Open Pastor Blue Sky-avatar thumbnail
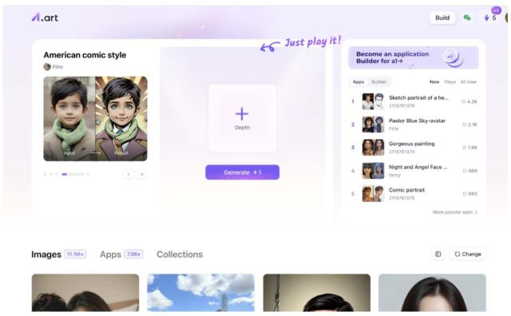Screen dimensions: 511x316 (x=373, y=124)
